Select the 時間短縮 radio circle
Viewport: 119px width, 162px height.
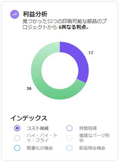69,128
